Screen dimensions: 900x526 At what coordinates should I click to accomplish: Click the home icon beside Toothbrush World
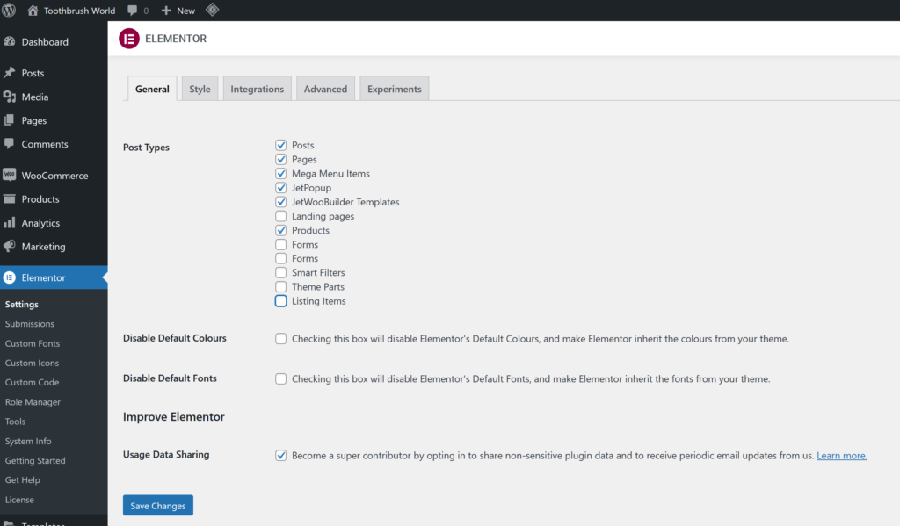pos(33,11)
